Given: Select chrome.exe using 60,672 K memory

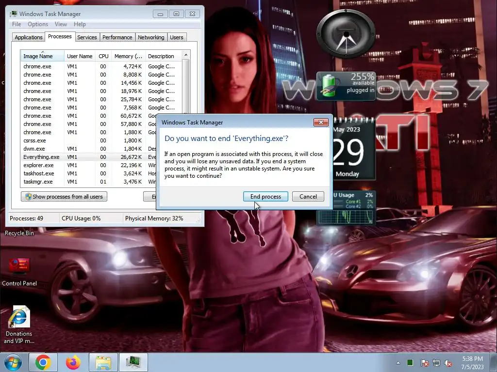Looking at the screenshot, I should pyautogui.click(x=89, y=116).
